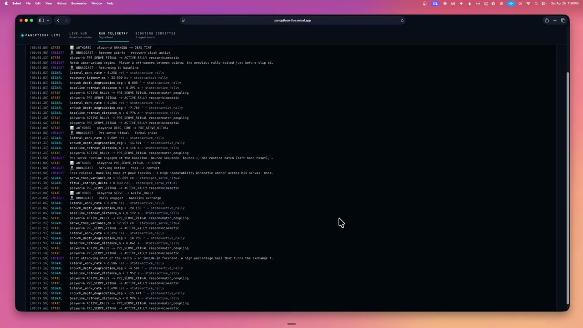Open the sidebar options dropdown arrow
583x328 pixels.
(48, 20)
